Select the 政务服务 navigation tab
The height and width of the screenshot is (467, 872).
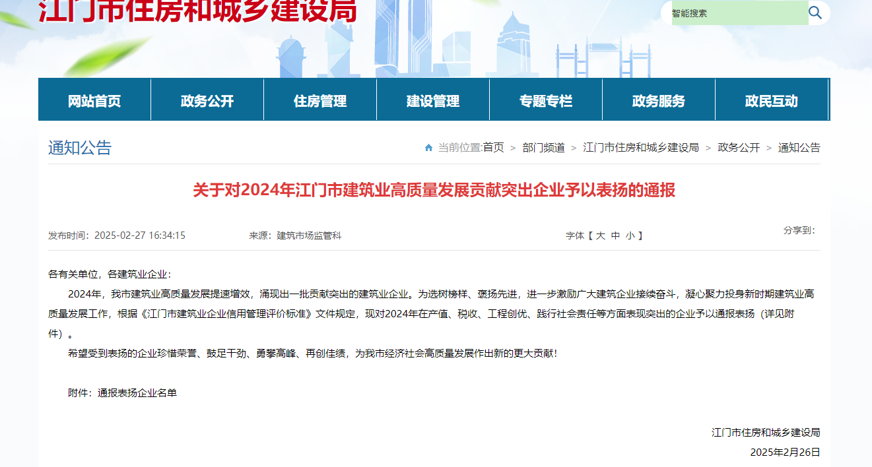659,100
